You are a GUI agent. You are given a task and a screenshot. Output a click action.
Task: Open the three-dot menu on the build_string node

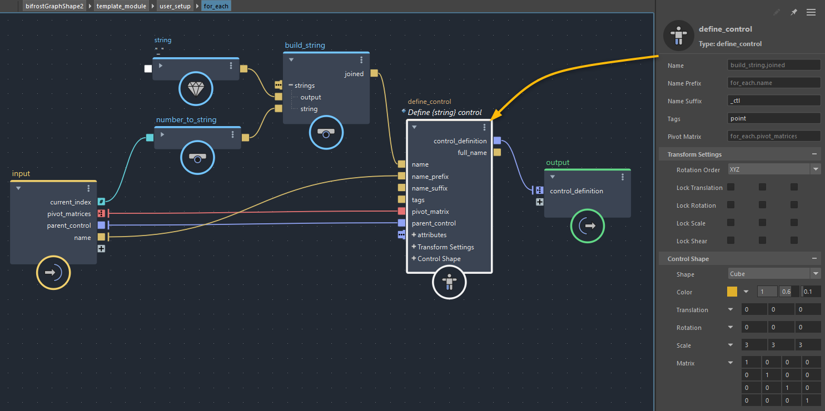click(361, 60)
